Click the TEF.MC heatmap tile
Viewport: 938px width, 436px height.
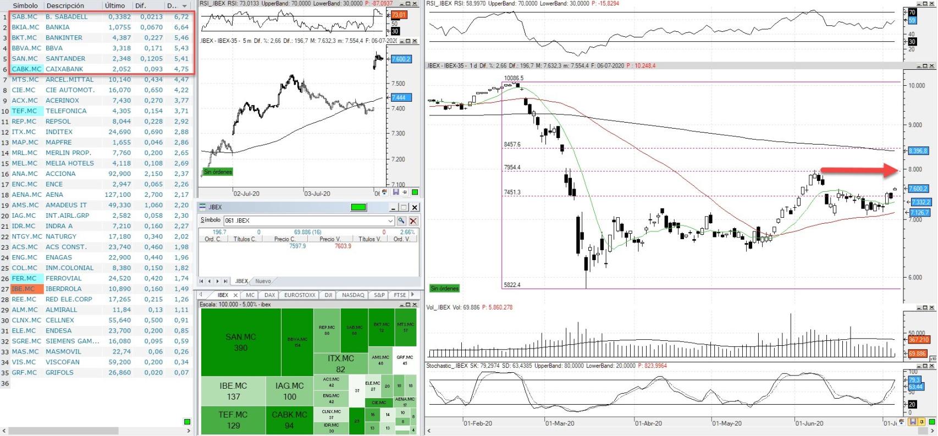234,420
